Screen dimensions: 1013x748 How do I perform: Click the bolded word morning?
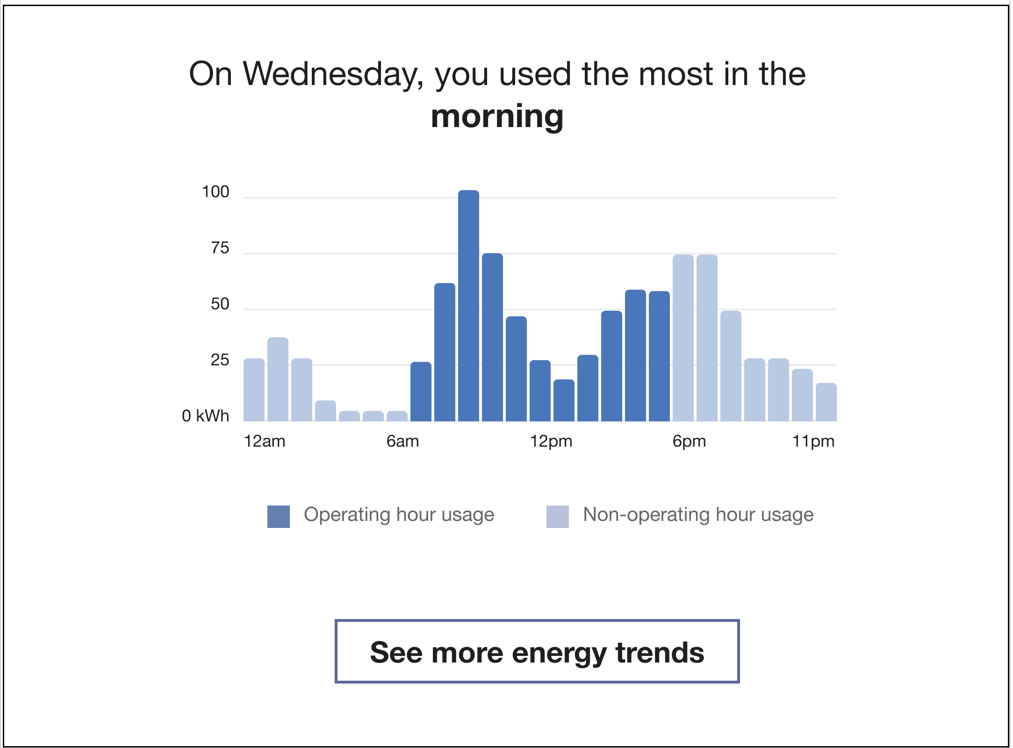(498, 117)
